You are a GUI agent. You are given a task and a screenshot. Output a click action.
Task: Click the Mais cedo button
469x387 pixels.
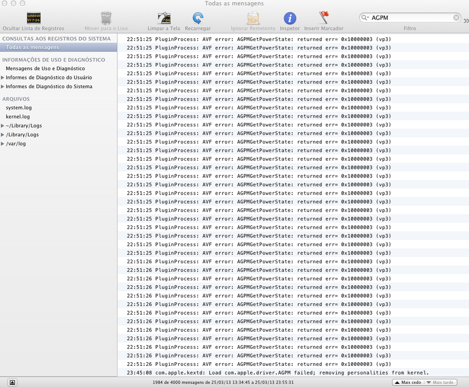(x=407, y=382)
